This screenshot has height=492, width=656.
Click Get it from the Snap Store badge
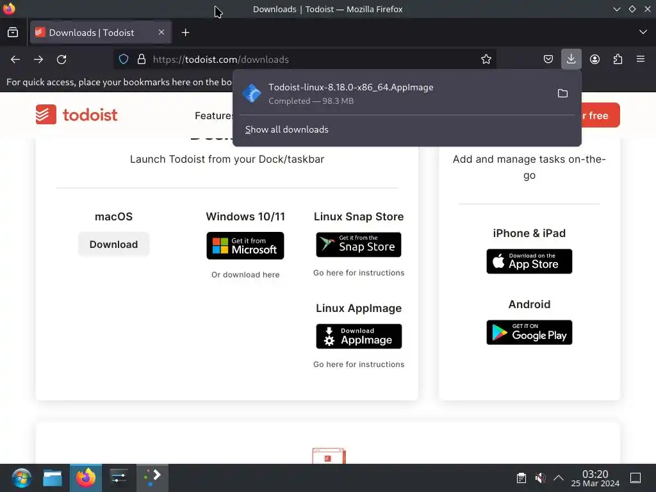(359, 245)
